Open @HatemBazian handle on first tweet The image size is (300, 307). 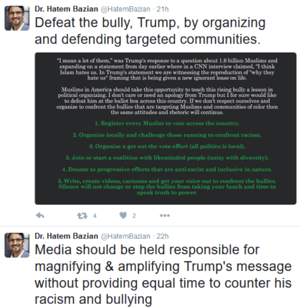[x=125, y=9]
